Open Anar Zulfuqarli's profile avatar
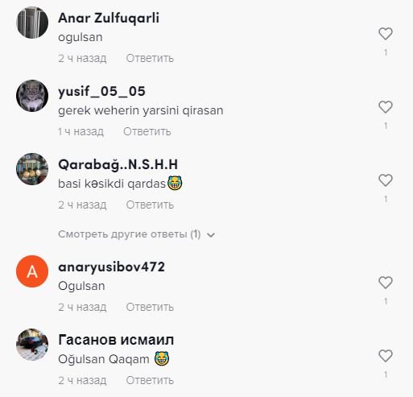This screenshot has width=413, height=397. pos(32,23)
